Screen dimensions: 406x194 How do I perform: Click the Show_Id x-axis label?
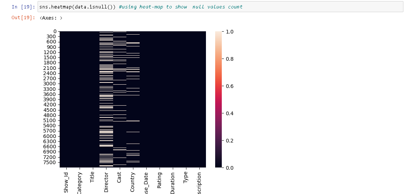tap(66, 182)
